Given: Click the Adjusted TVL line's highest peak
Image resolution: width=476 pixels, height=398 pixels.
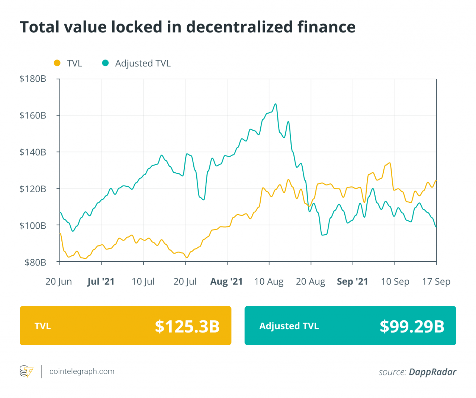Looking at the screenshot, I should tap(275, 104).
